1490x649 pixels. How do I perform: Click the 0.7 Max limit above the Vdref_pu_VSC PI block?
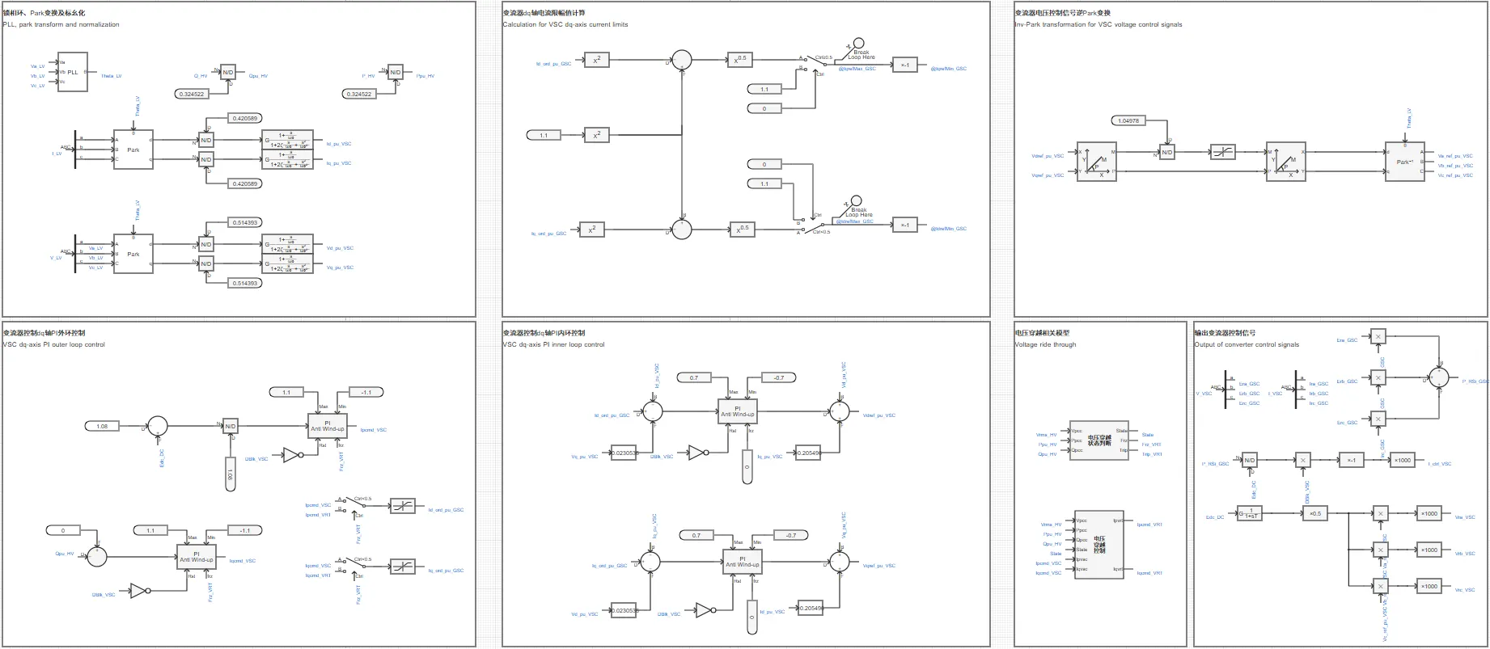point(694,377)
